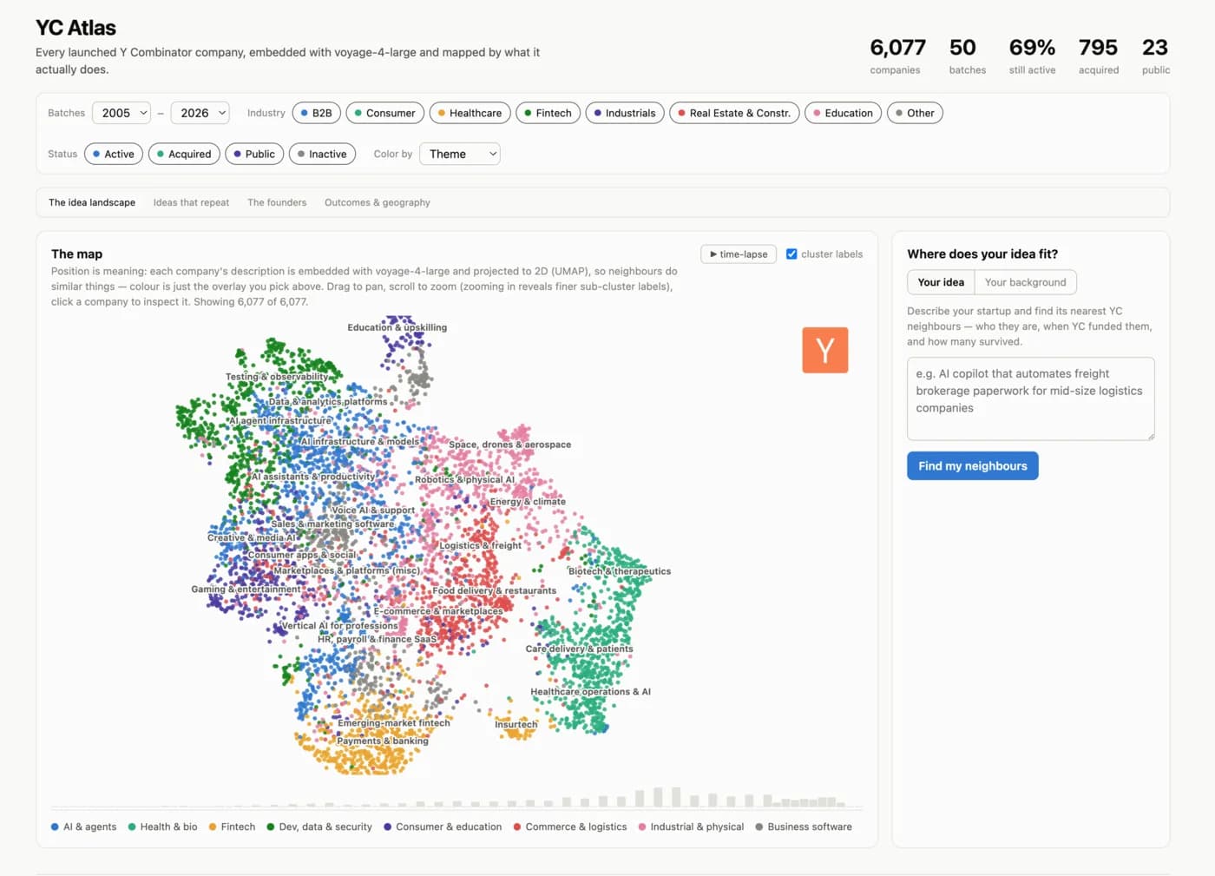Start the time-lapse playback
This screenshot has width=1215, height=876.
739,254
